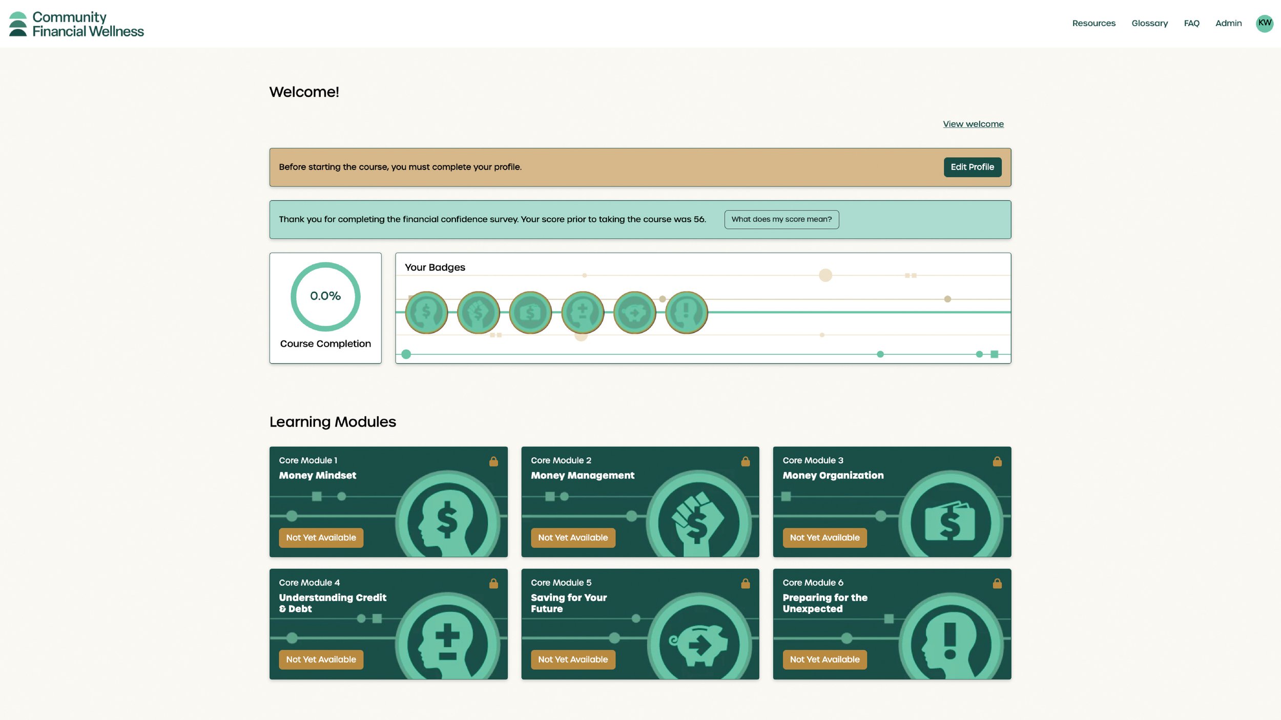1281x720 pixels.
Task: Click the View welcome link
Action: coord(973,124)
